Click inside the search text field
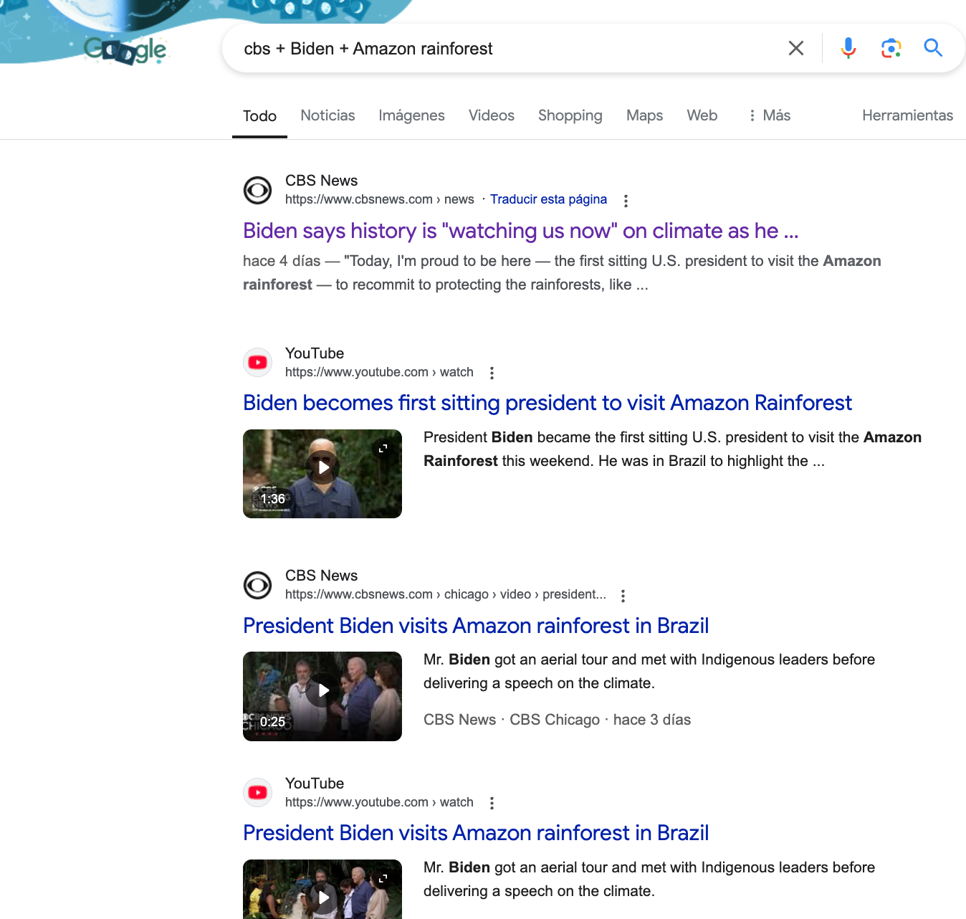This screenshot has height=919, width=966. (x=502, y=49)
